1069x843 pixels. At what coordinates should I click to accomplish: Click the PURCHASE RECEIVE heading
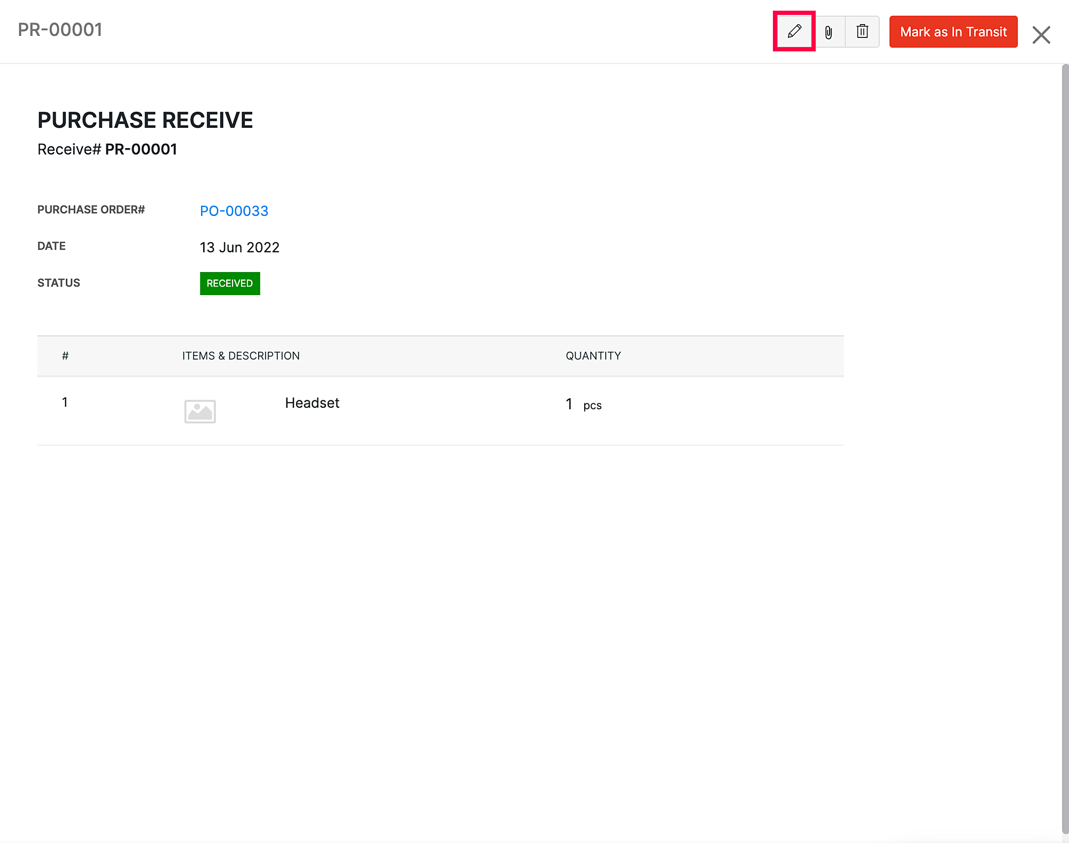[x=145, y=120]
